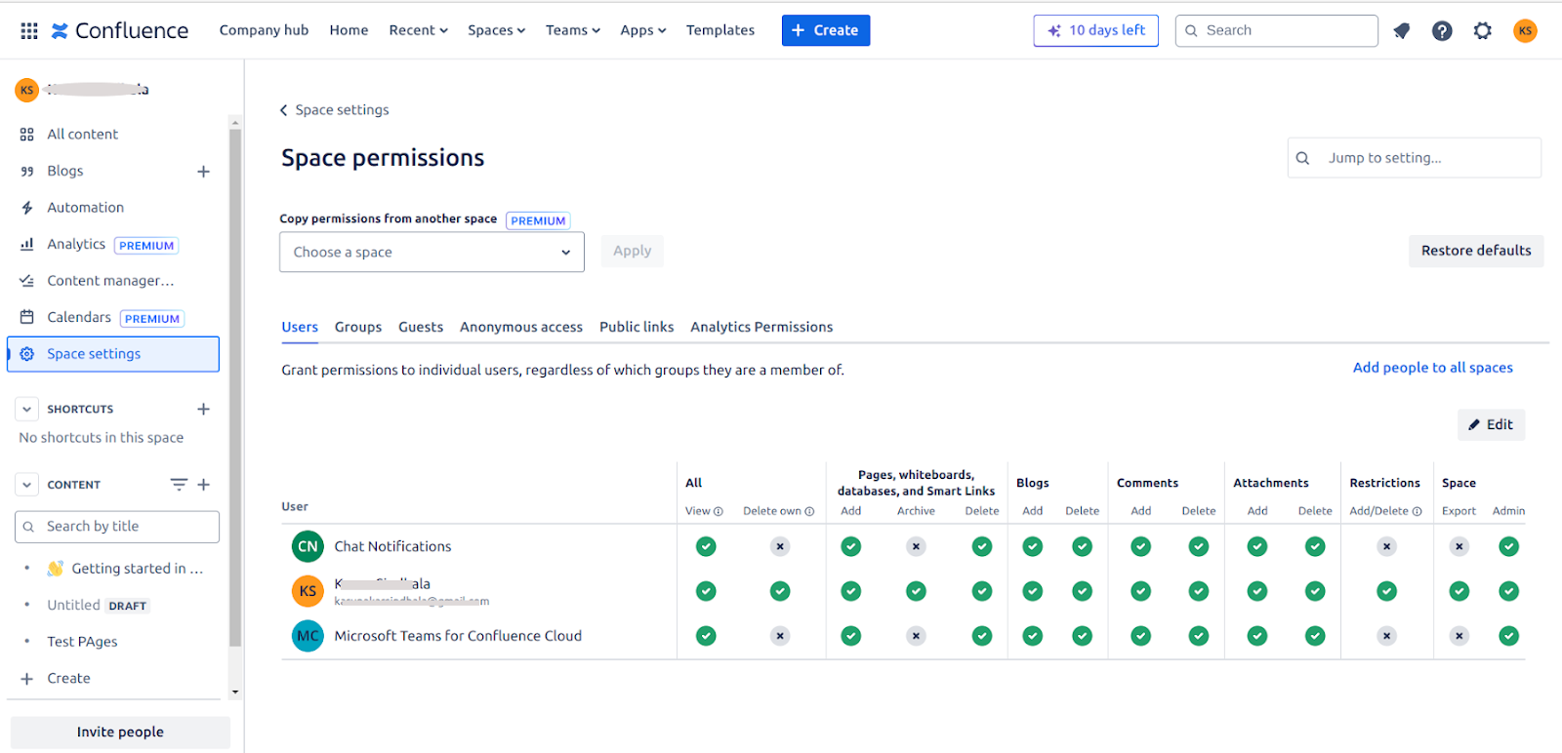Click the View info icon in All column
Viewport: 1562px width, 753px height.
point(719,511)
